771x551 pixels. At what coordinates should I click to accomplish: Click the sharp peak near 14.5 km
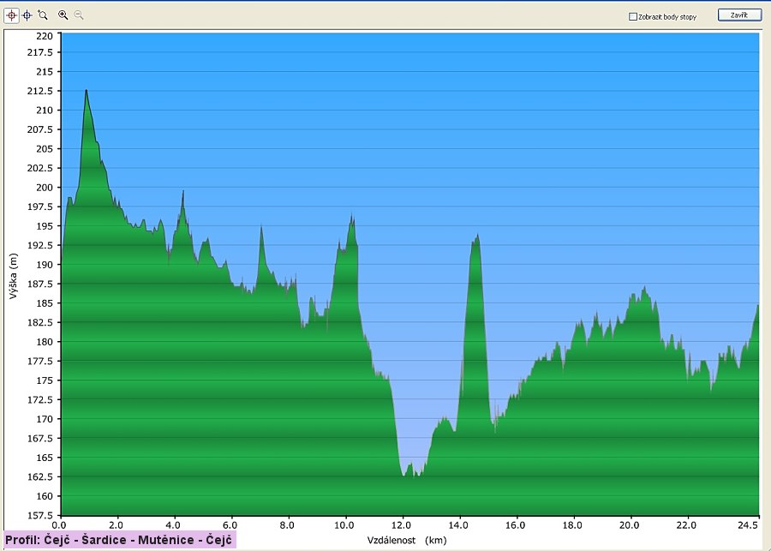pos(476,236)
